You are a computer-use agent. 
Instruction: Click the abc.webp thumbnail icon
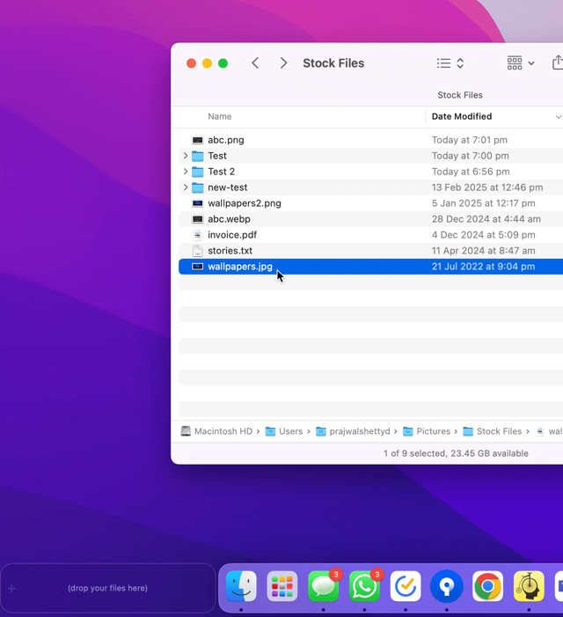[x=197, y=219]
